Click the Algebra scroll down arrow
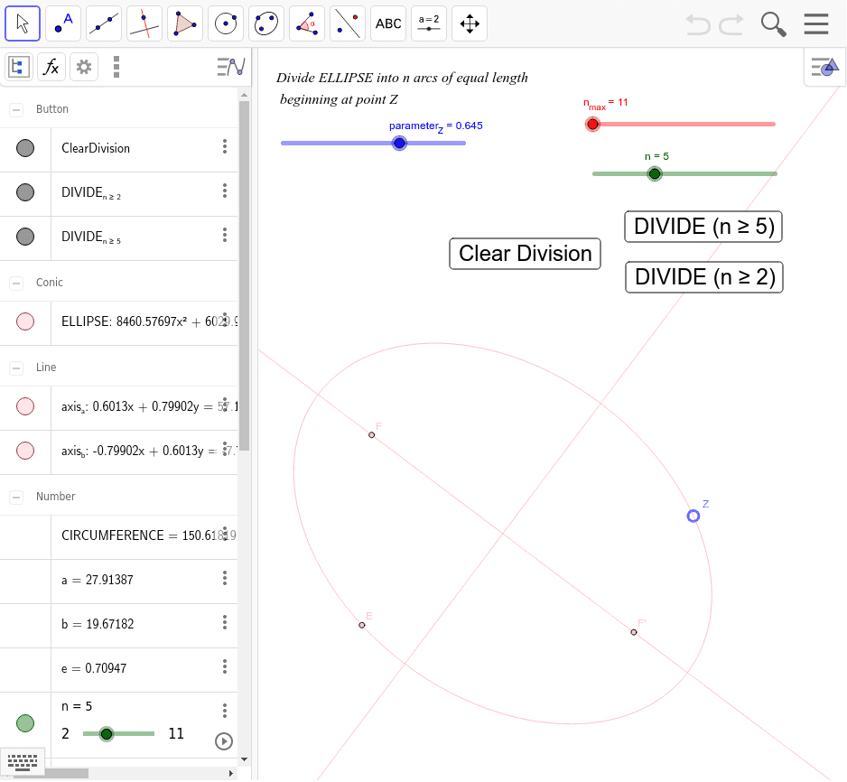This screenshot has width=847, height=782. [244, 759]
